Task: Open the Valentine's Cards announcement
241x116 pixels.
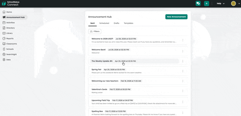Action: (138, 91)
